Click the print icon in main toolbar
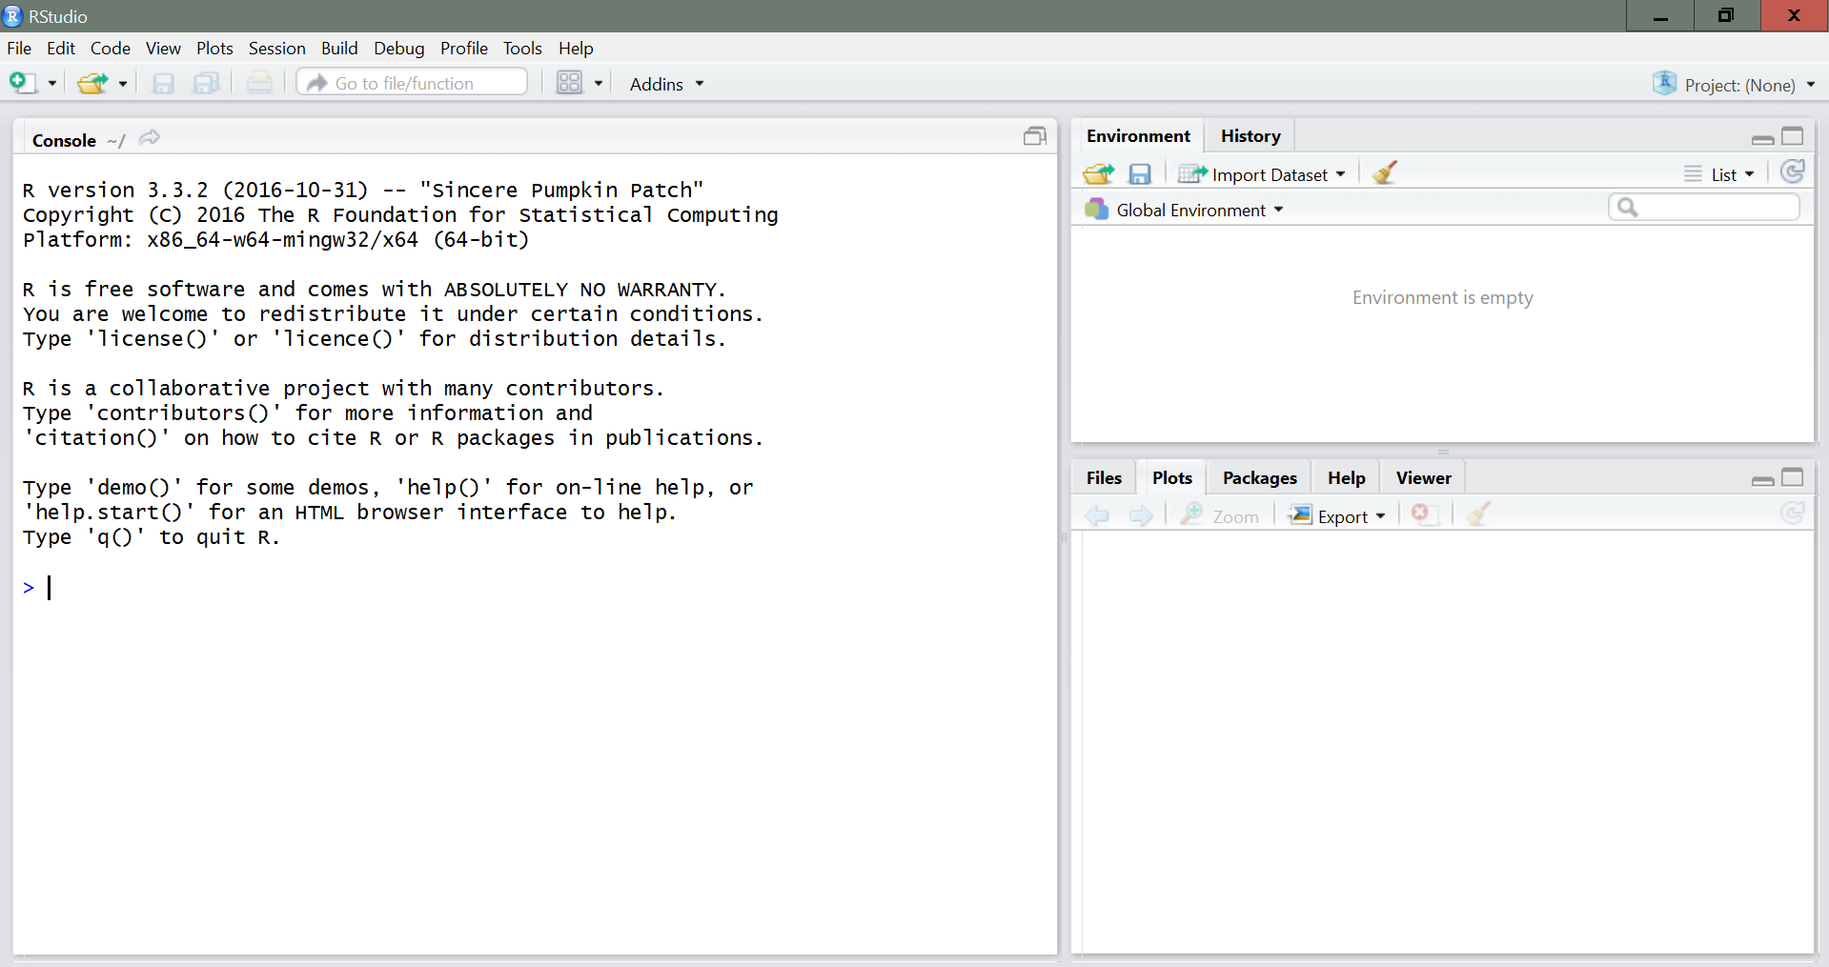The image size is (1829, 967). (x=259, y=84)
